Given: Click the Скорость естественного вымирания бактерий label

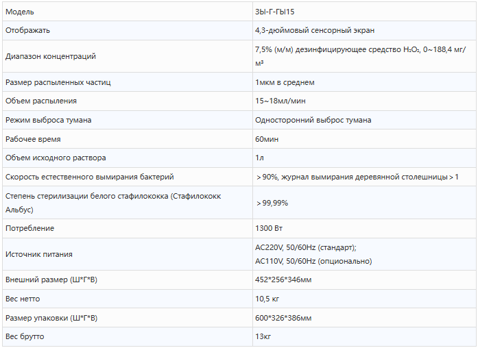Looking at the screenshot, I should (x=90, y=177).
